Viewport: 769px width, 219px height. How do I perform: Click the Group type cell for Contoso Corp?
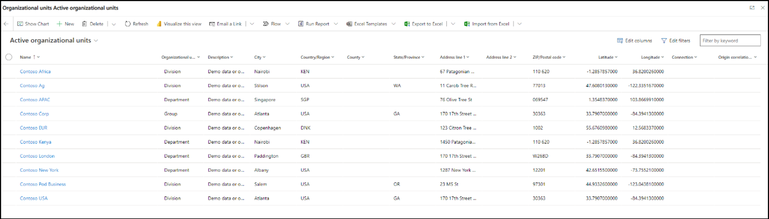[171, 114]
